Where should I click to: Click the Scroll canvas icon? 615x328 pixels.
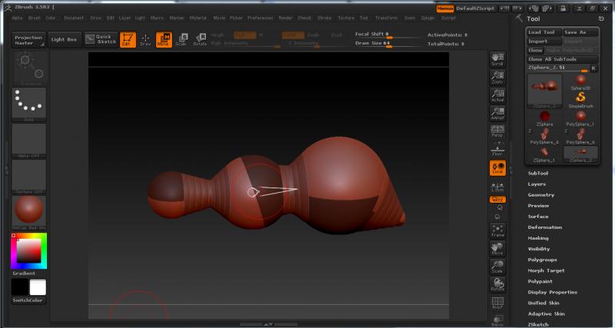(497, 59)
